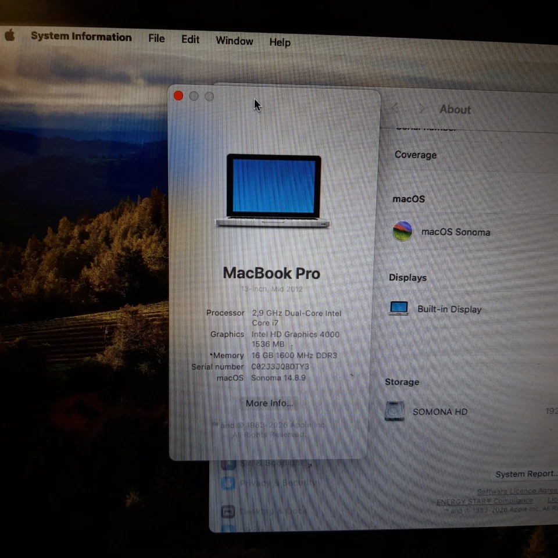Image resolution: width=558 pixels, height=558 pixels.
Task: Open the Software Licence Agreement link
Action: click(x=517, y=491)
